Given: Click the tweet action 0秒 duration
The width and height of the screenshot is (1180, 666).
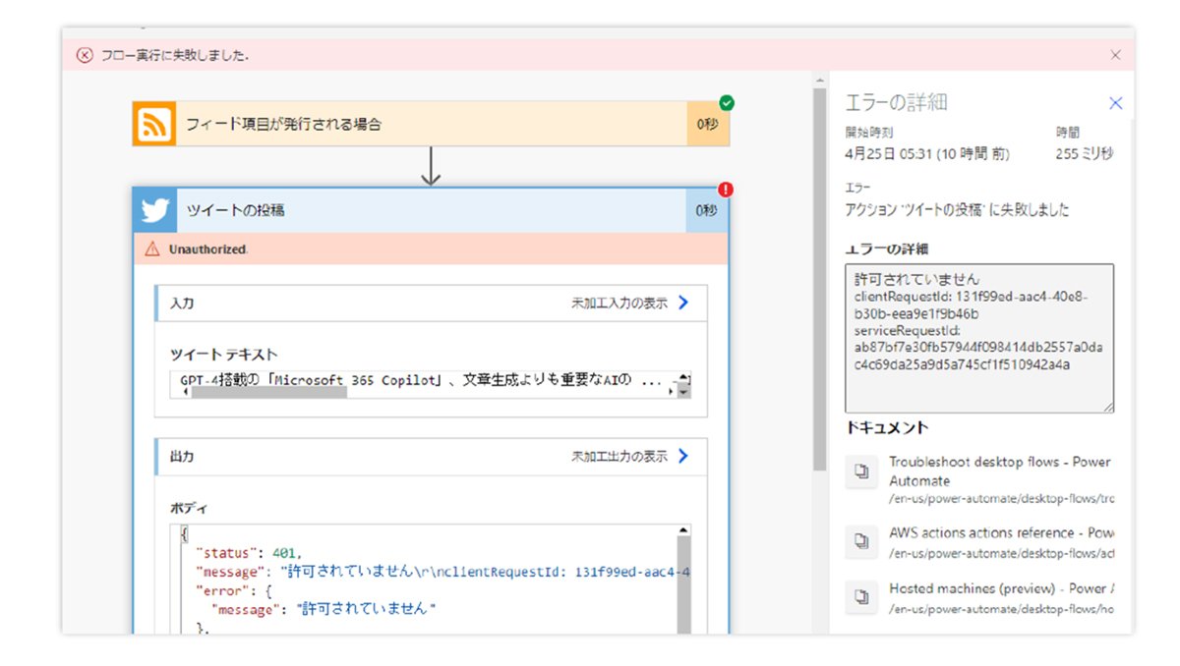Looking at the screenshot, I should click(707, 210).
